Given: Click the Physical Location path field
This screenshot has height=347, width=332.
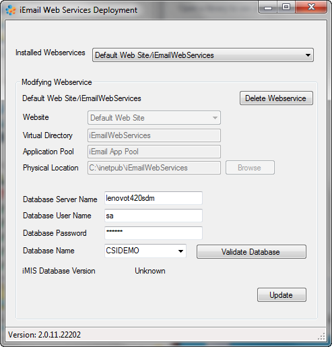Looking at the screenshot, I should point(154,168).
